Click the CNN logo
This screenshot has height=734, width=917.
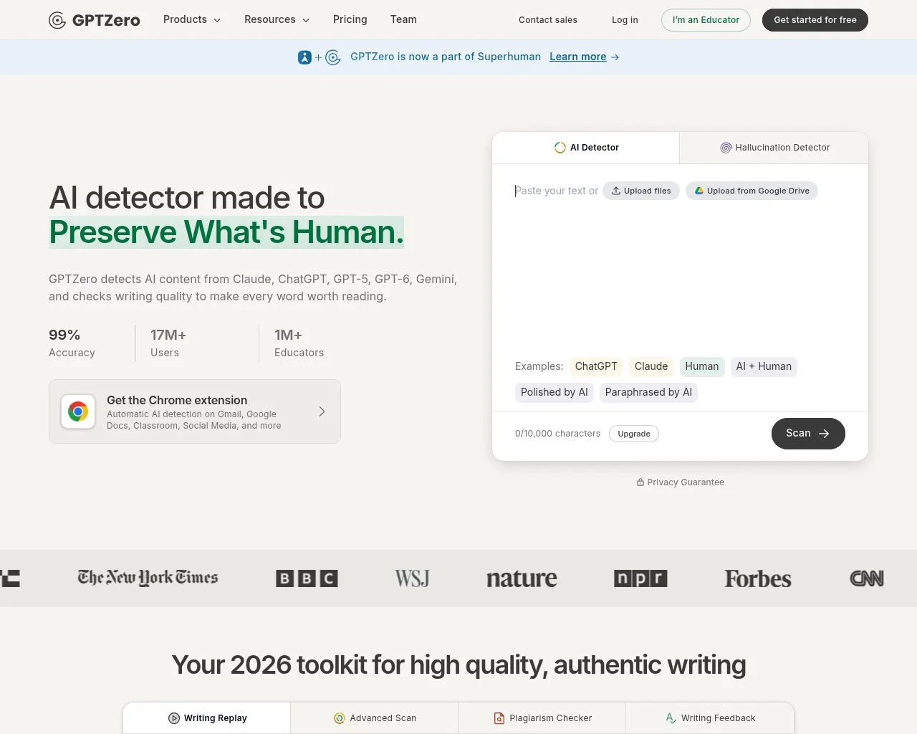pyautogui.click(x=867, y=578)
